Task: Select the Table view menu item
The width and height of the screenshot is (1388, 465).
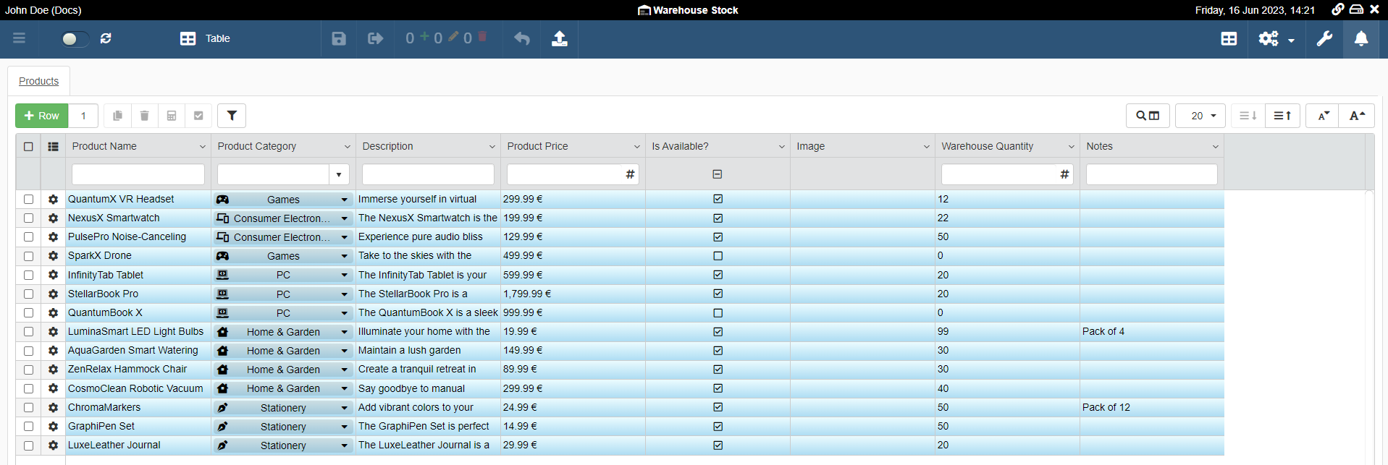Action: [206, 39]
